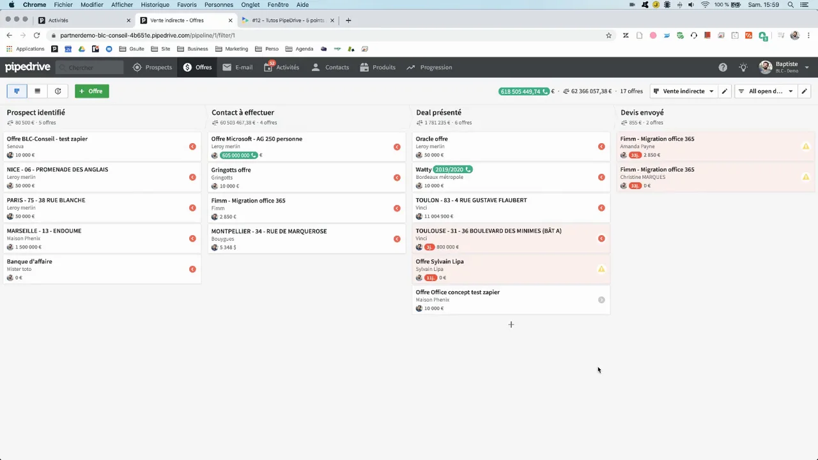
Task: Open the Historique menu in macOS menu bar
Action: pos(155,4)
